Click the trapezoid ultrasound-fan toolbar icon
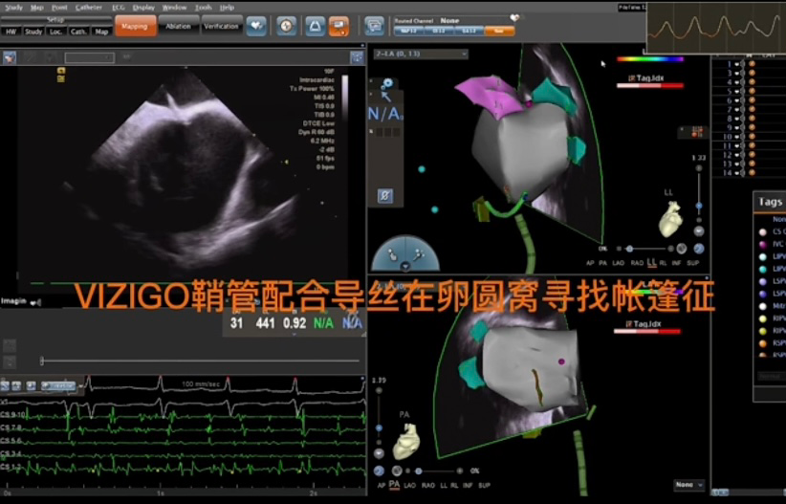 pos(315,26)
